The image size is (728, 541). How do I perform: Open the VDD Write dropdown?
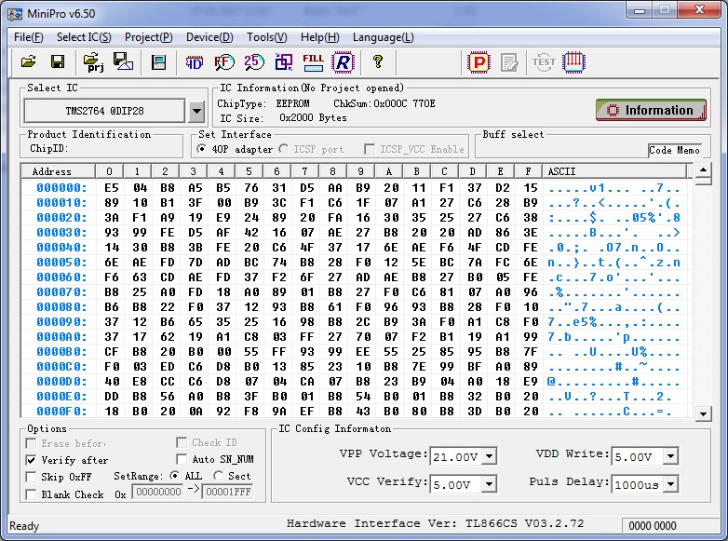[x=670, y=456]
